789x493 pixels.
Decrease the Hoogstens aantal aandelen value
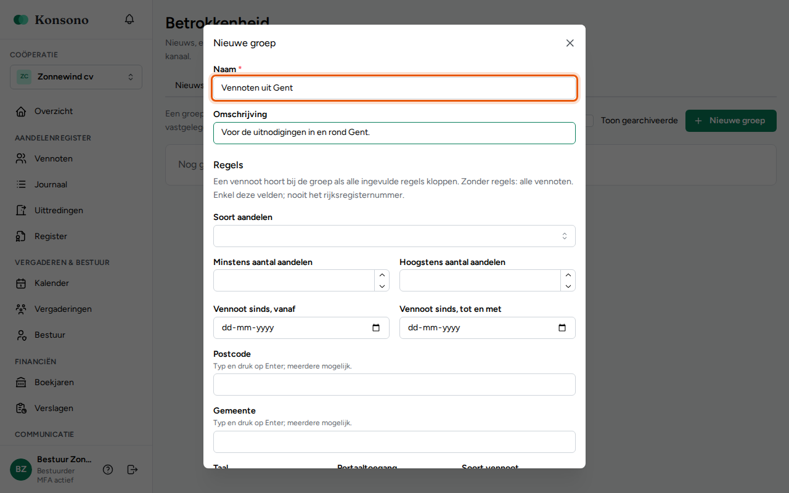pyautogui.click(x=568, y=286)
